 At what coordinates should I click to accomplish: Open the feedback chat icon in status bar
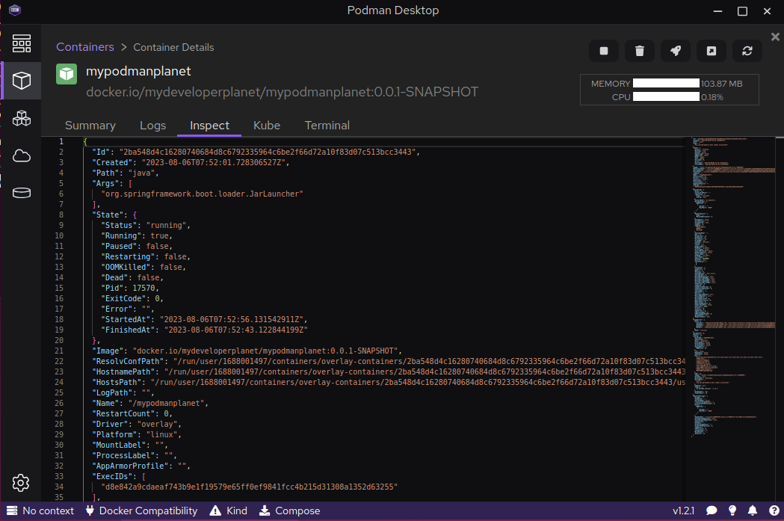pos(712,511)
